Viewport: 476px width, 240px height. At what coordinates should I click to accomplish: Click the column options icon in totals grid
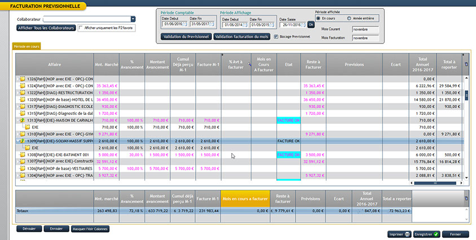click(466, 198)
